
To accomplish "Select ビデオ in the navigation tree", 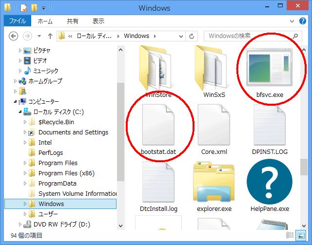I will (x=40, y=61).
